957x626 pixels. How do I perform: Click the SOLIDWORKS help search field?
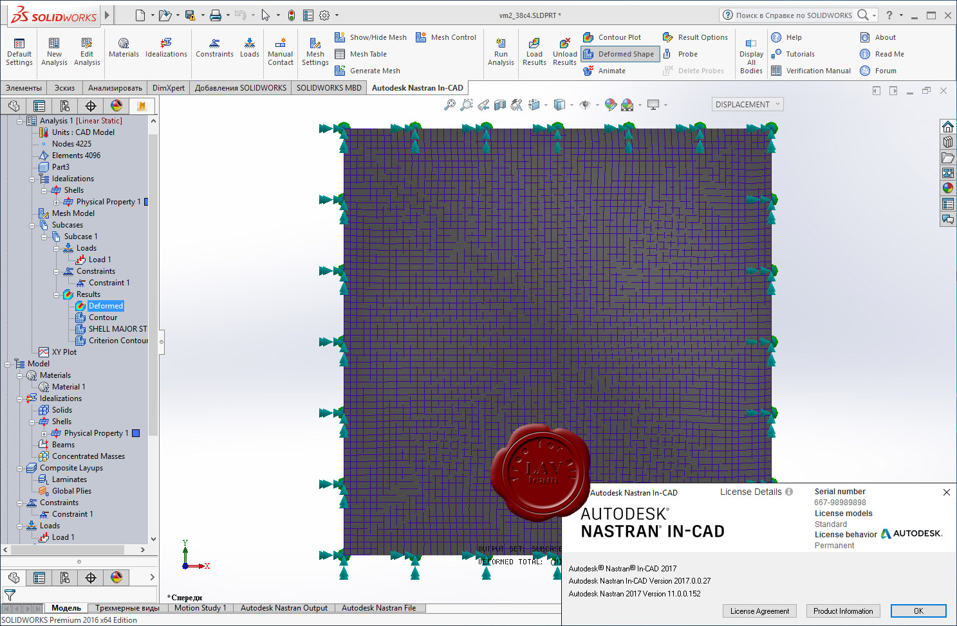[x=794, y=15]
